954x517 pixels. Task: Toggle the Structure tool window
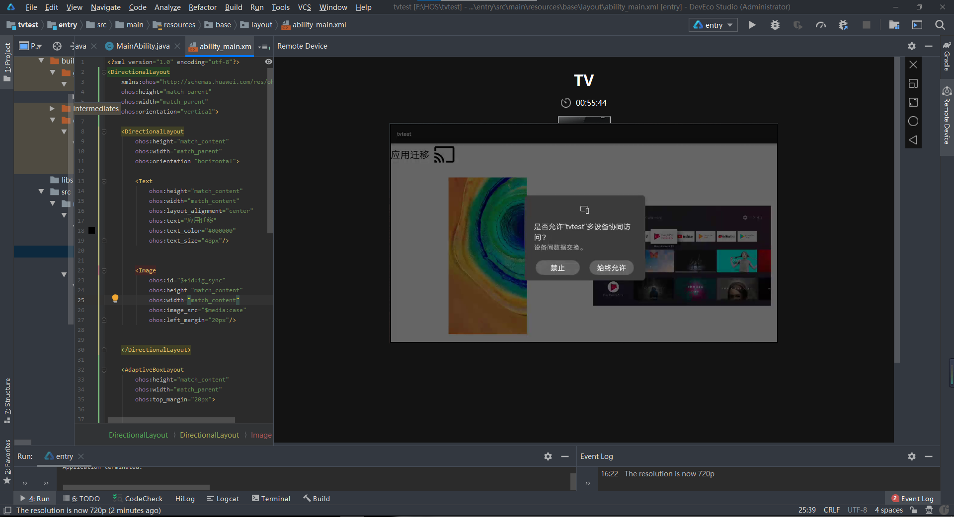[x=7, y=401]
